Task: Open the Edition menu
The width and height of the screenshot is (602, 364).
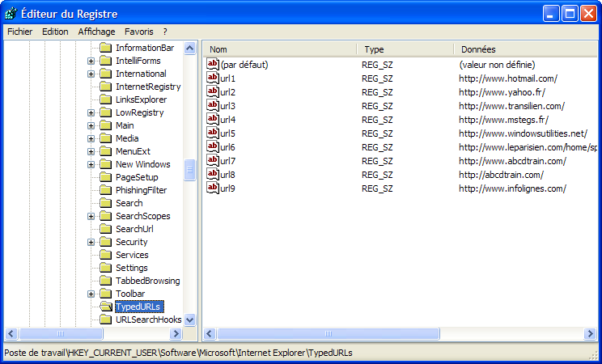Action: (x=55, y=32)
